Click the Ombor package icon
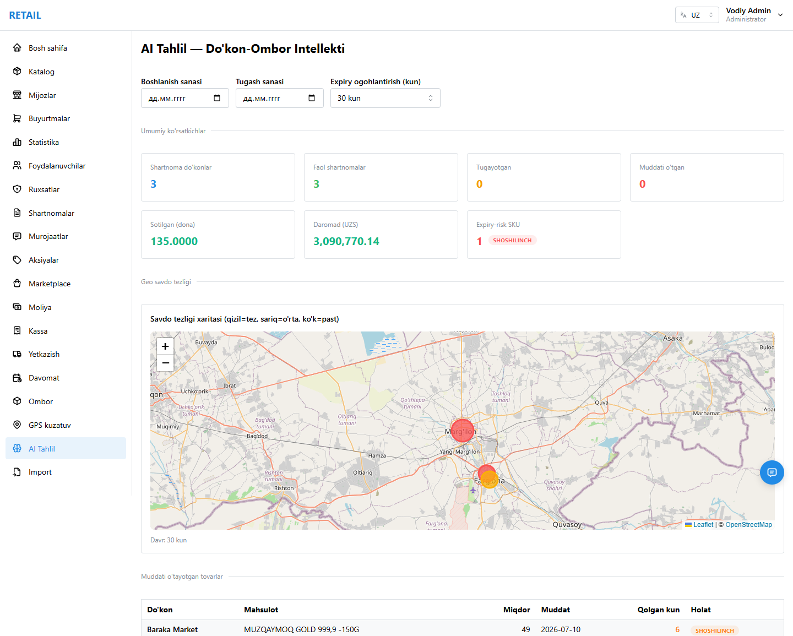The image size is (793, 636). tap(17, 401)
